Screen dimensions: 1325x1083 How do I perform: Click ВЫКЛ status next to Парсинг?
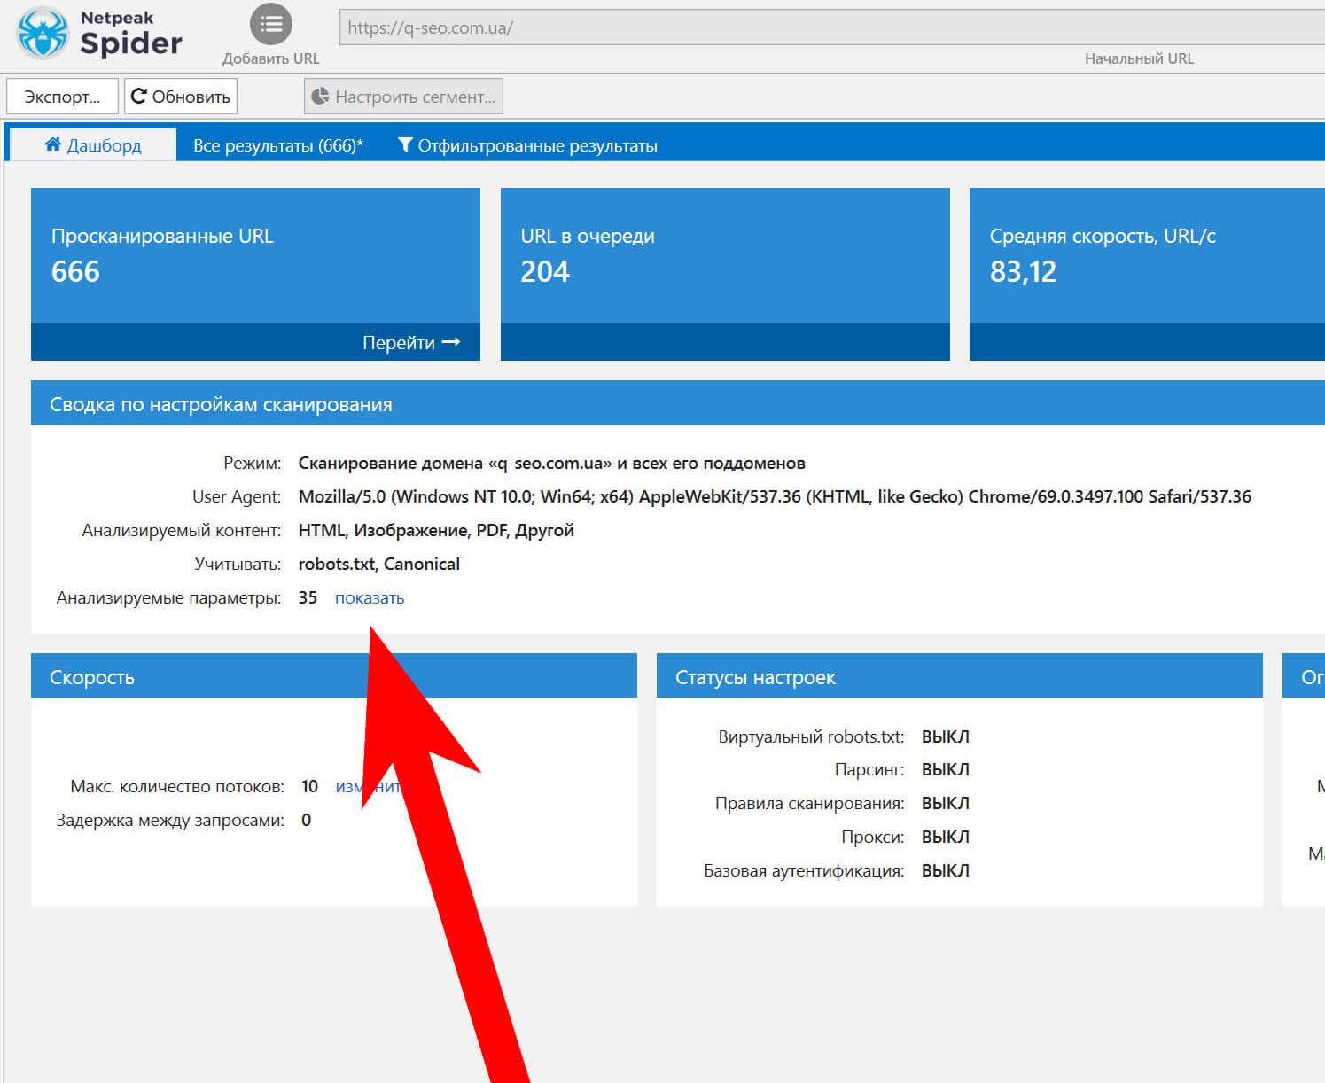pyautogui.click(x=945, y=769)
